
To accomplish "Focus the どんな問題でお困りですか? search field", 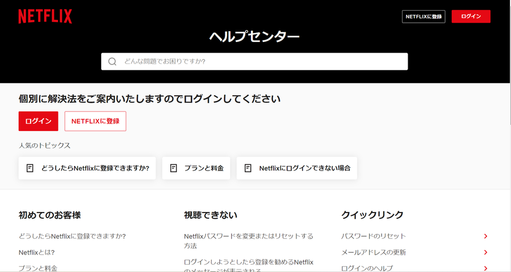I will 254,62.
